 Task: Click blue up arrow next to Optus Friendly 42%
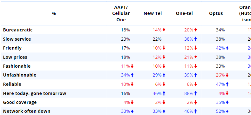pyautogui.click(x=227, y=48)
